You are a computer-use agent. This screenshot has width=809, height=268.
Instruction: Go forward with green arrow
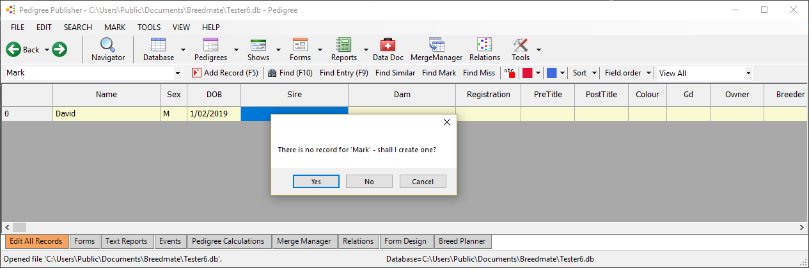[59, 49]
